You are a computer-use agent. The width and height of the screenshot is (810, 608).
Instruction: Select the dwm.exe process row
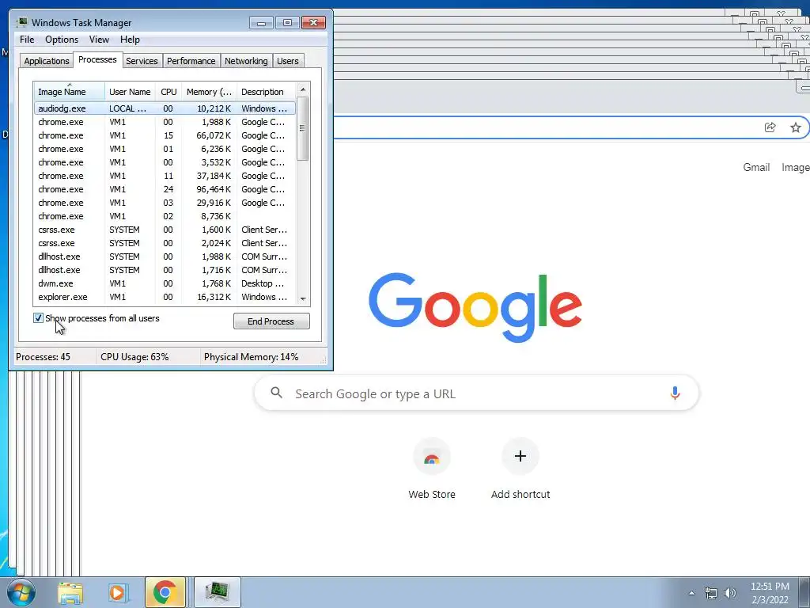(165, 283)
